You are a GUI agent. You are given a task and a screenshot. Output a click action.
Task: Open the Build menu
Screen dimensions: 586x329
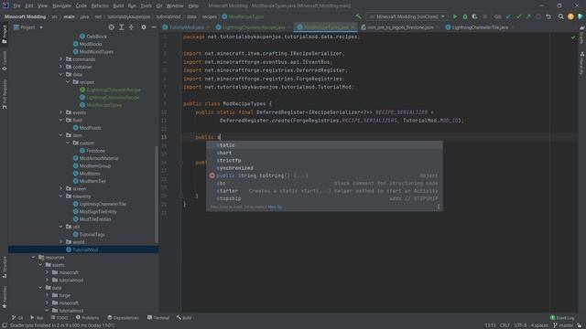point(118,6)
